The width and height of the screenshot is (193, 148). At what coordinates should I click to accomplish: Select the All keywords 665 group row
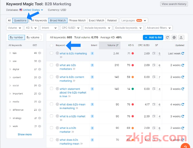(x=25, y=45)
